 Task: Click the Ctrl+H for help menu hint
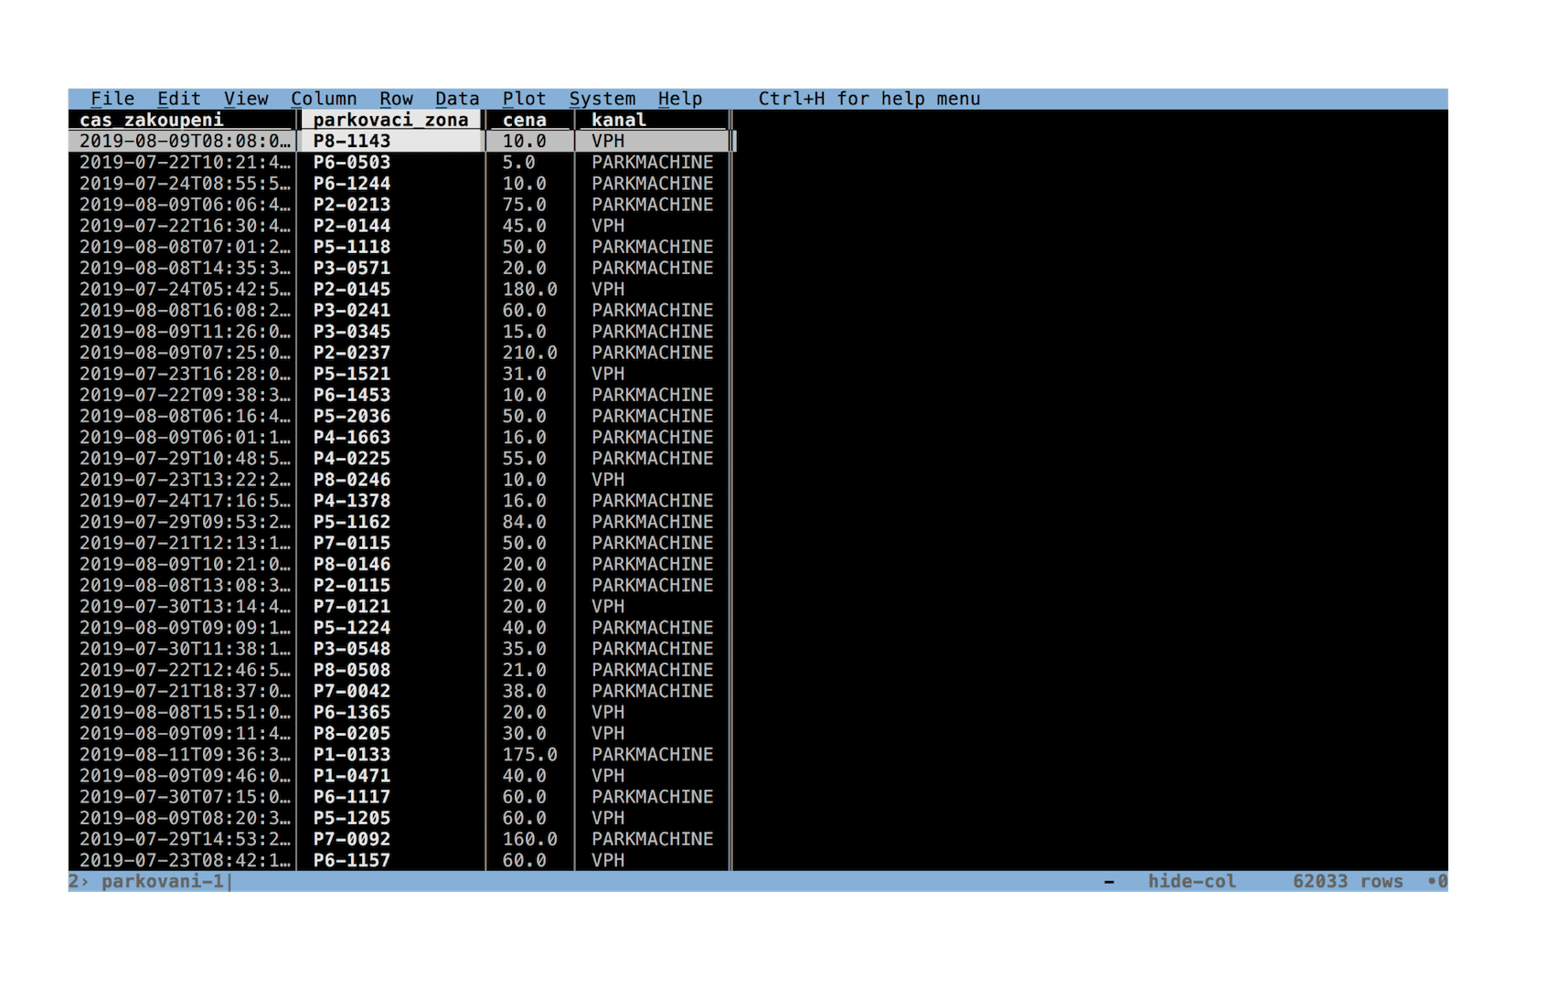(869, 99)
